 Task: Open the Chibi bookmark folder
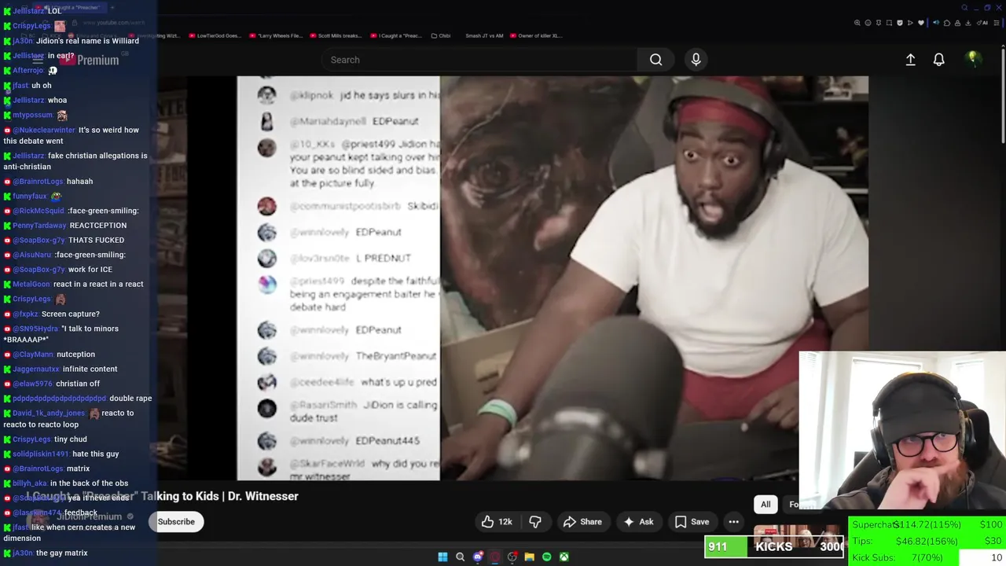point(440,35)
